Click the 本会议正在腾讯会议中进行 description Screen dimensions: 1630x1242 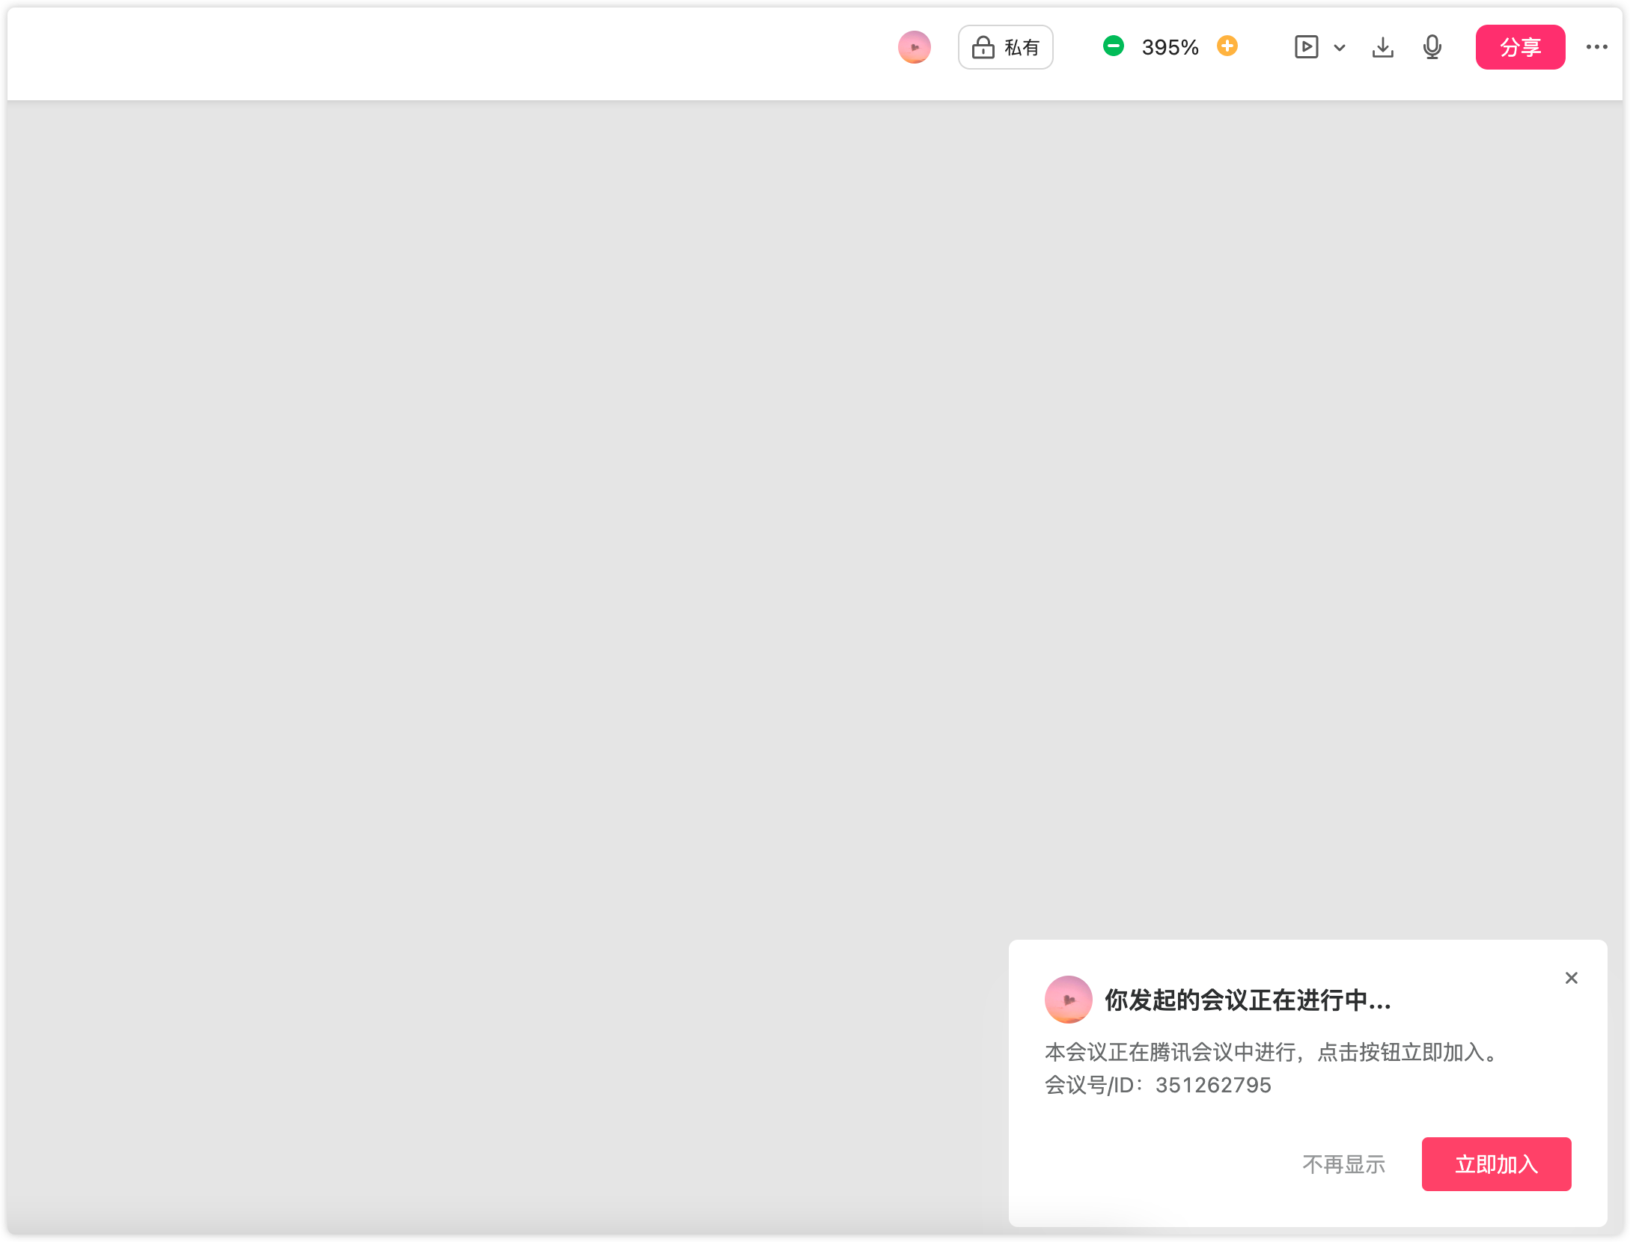1273,1052
